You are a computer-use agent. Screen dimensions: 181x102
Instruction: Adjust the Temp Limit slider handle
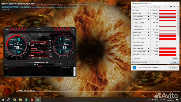pos(34,45)
